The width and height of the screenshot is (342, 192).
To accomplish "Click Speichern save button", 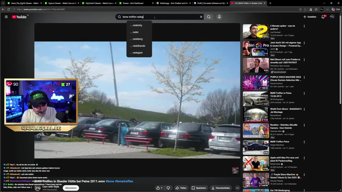I will coord(199,188).
